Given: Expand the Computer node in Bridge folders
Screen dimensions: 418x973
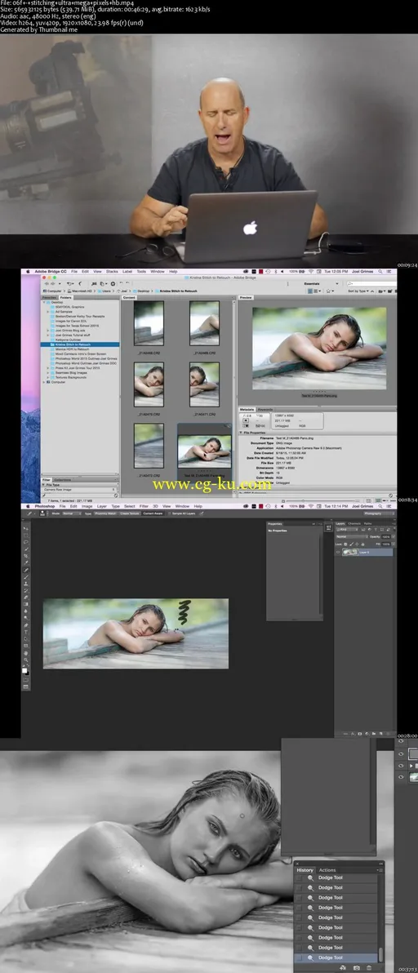Looking at the screenshot, I should point(45,382).
